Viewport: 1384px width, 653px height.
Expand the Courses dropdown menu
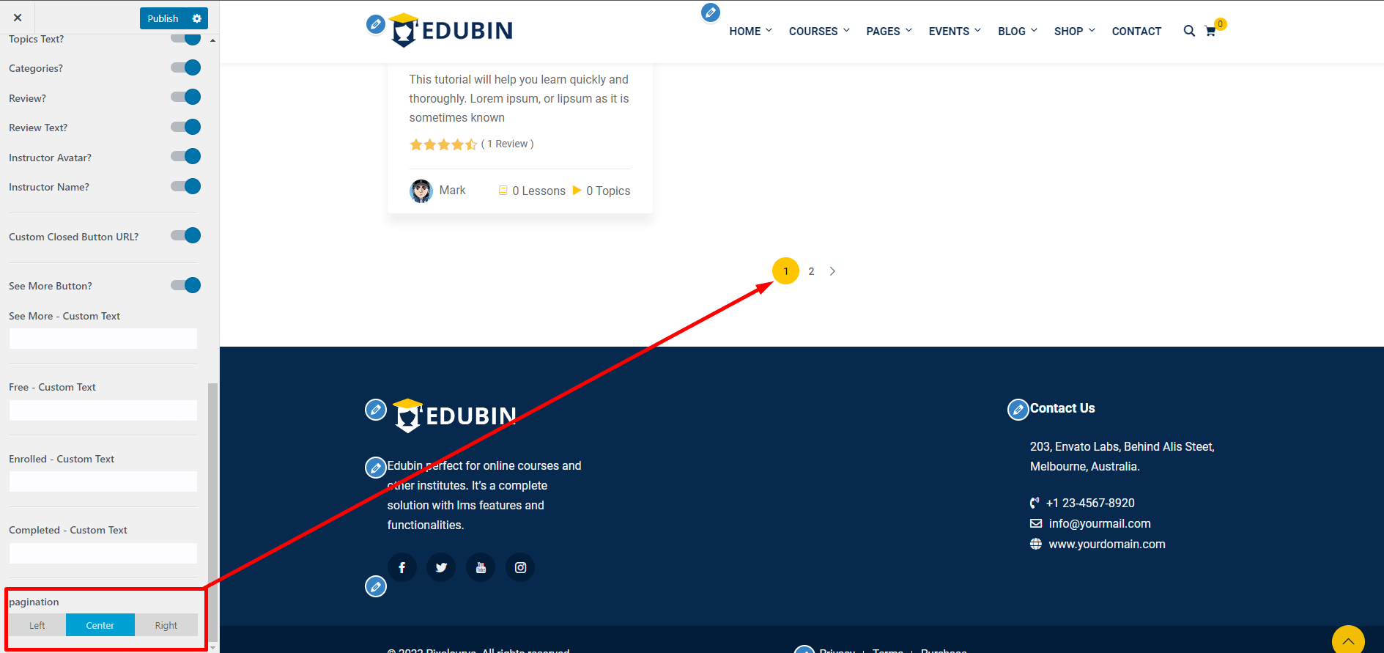(818, 32)
